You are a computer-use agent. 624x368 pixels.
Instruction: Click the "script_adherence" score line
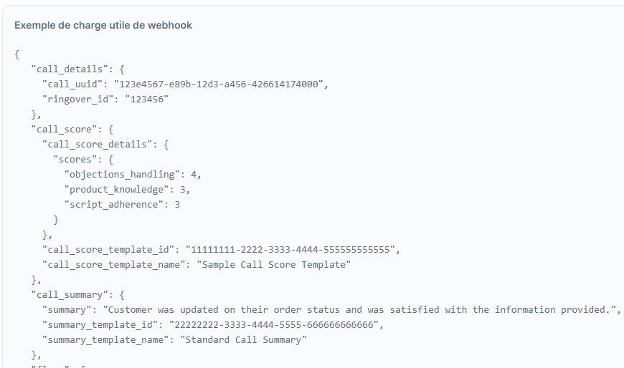122,205
